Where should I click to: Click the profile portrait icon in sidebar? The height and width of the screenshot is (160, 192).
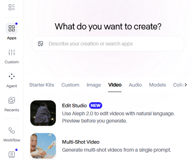(x=12, y=155)
